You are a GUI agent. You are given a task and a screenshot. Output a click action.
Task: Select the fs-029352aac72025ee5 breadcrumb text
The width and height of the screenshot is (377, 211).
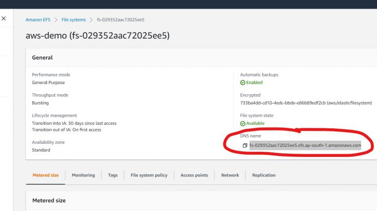tap(121, 20)
